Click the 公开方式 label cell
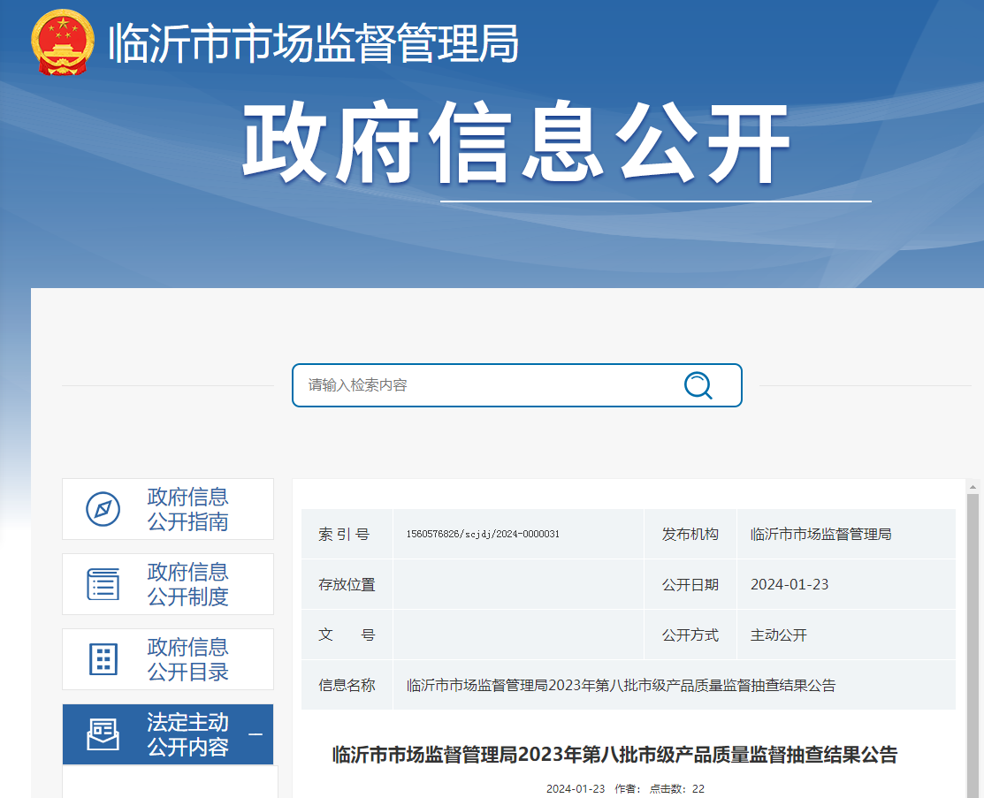Screen dimensions: 984x798 [x=690, y=635]
